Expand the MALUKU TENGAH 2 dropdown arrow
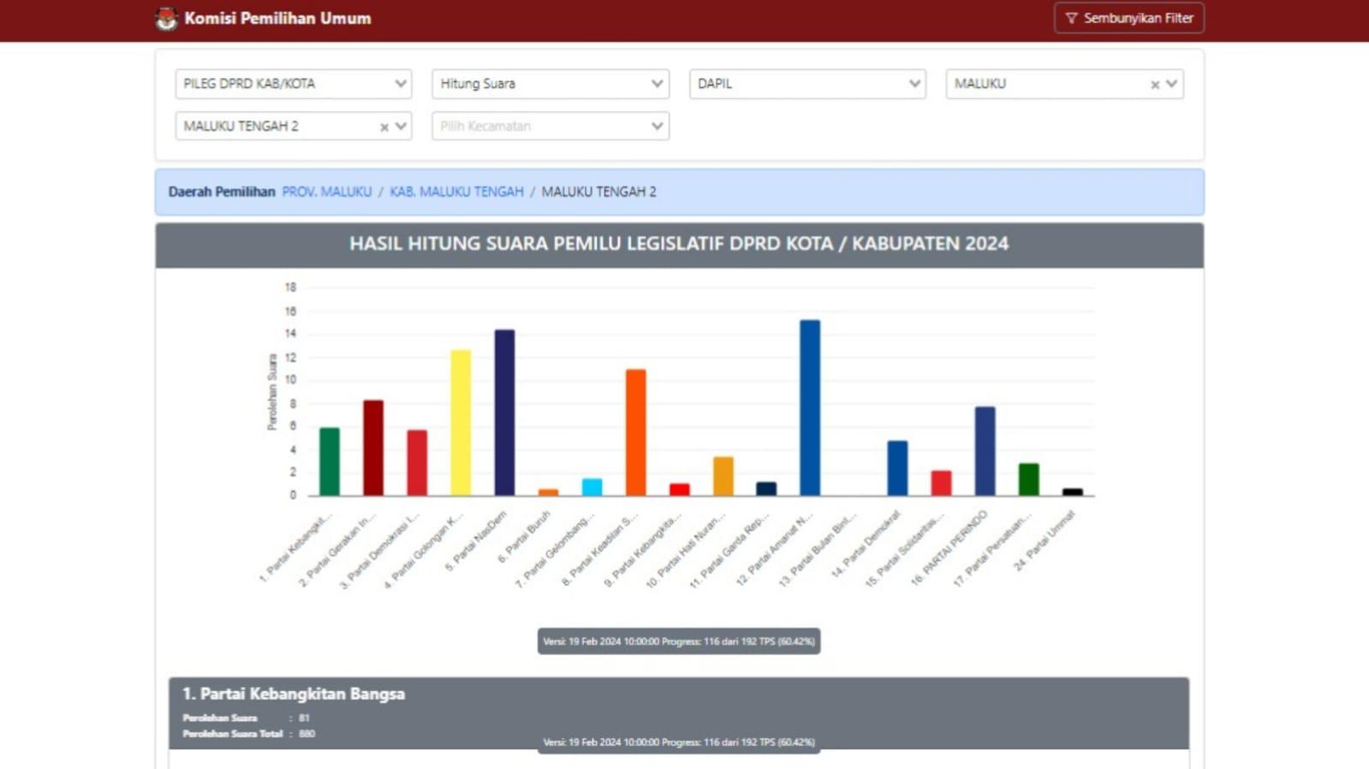Viewport: 1369px width, 769px height. [x=401, y=127]
